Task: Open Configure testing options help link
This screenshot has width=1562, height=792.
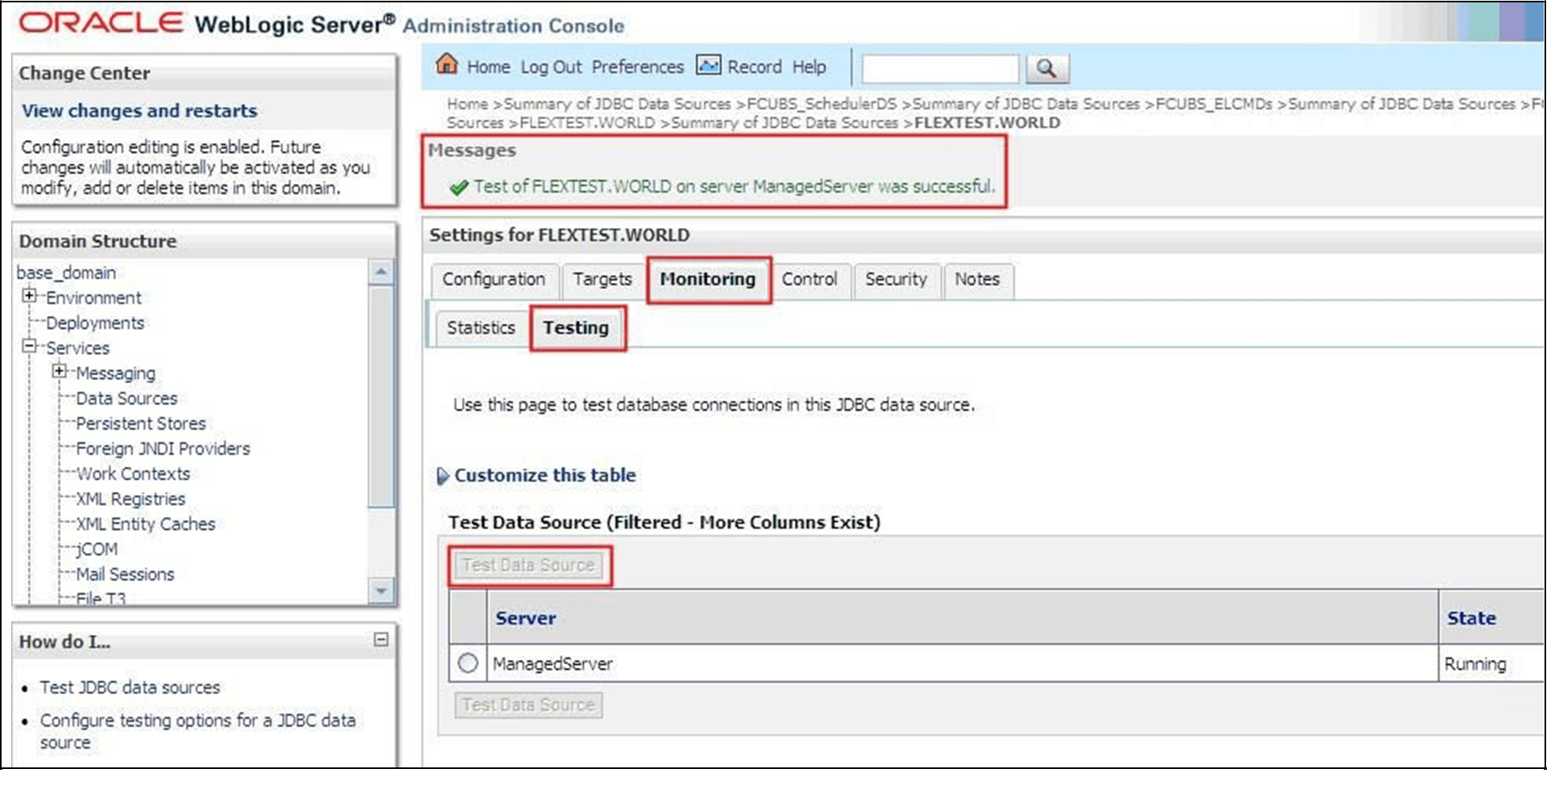Action: pyautogui.click(x=198, y=731)
